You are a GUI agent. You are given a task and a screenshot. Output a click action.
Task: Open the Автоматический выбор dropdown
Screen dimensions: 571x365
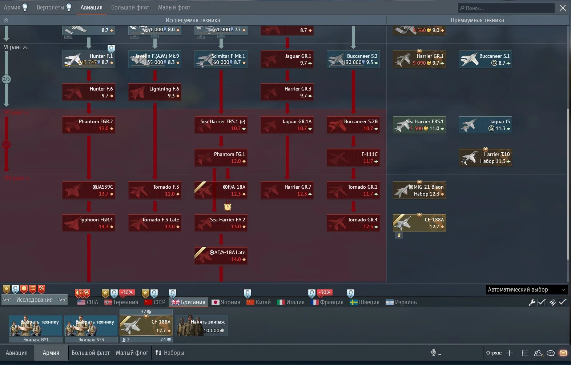coord(527,290)
